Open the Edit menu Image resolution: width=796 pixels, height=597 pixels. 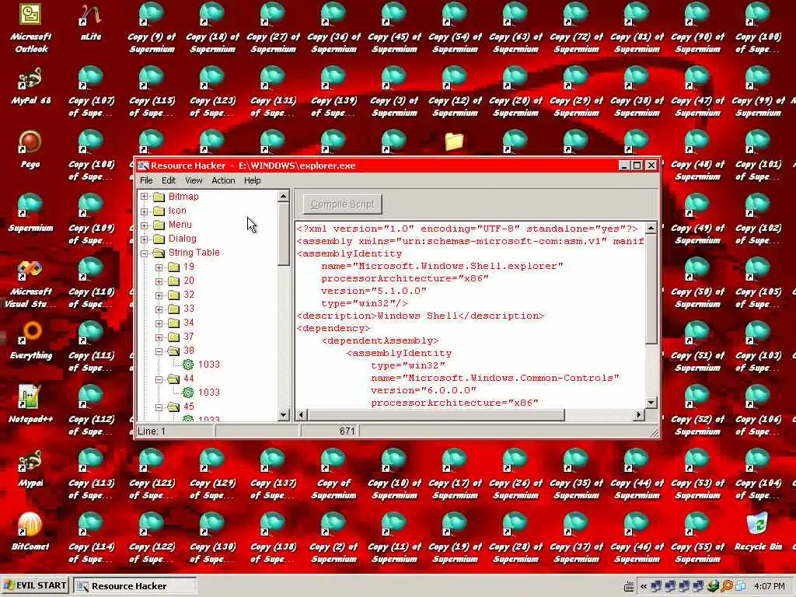pyautogui.click(x=169, y=180)
